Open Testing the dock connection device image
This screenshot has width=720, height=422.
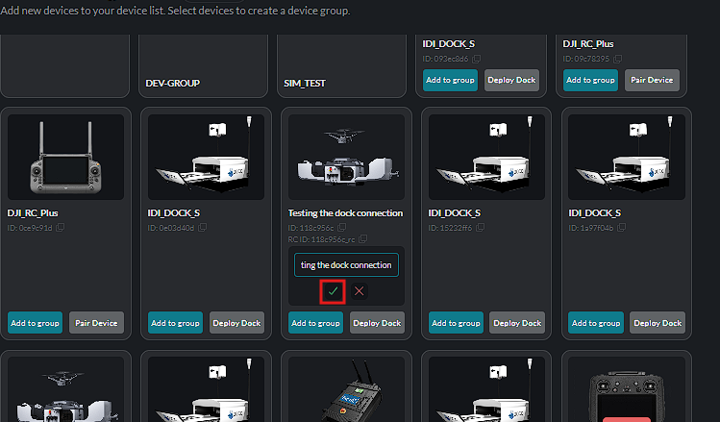click(x=346, y=157)
